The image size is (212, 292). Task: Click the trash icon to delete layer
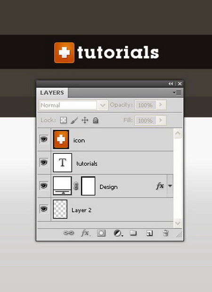(x=165, y=233)
